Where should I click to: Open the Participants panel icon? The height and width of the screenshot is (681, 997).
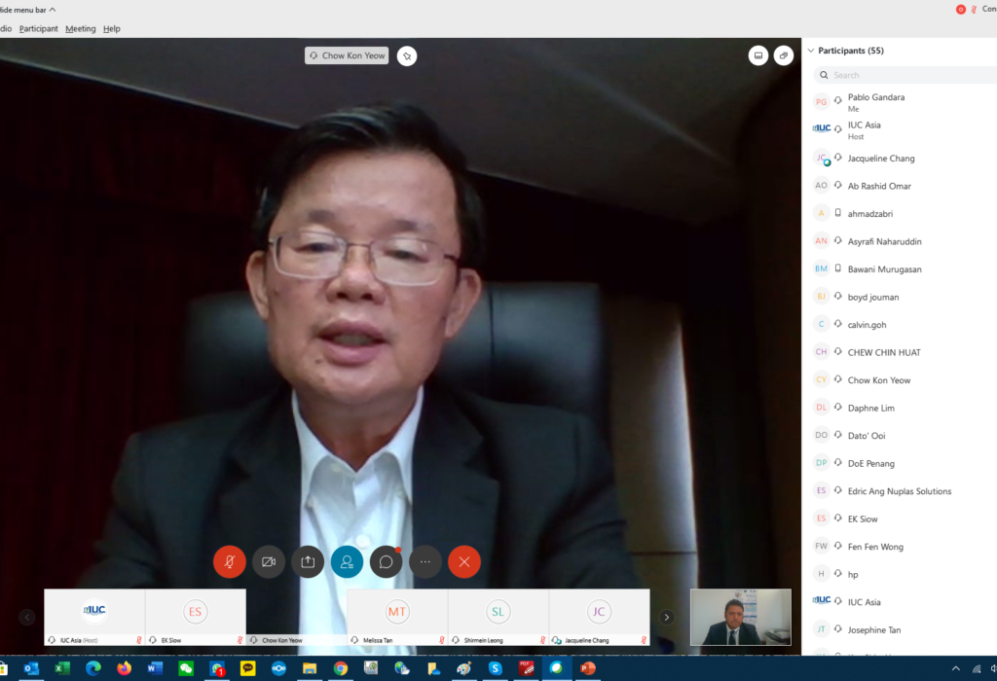[347, 561]
